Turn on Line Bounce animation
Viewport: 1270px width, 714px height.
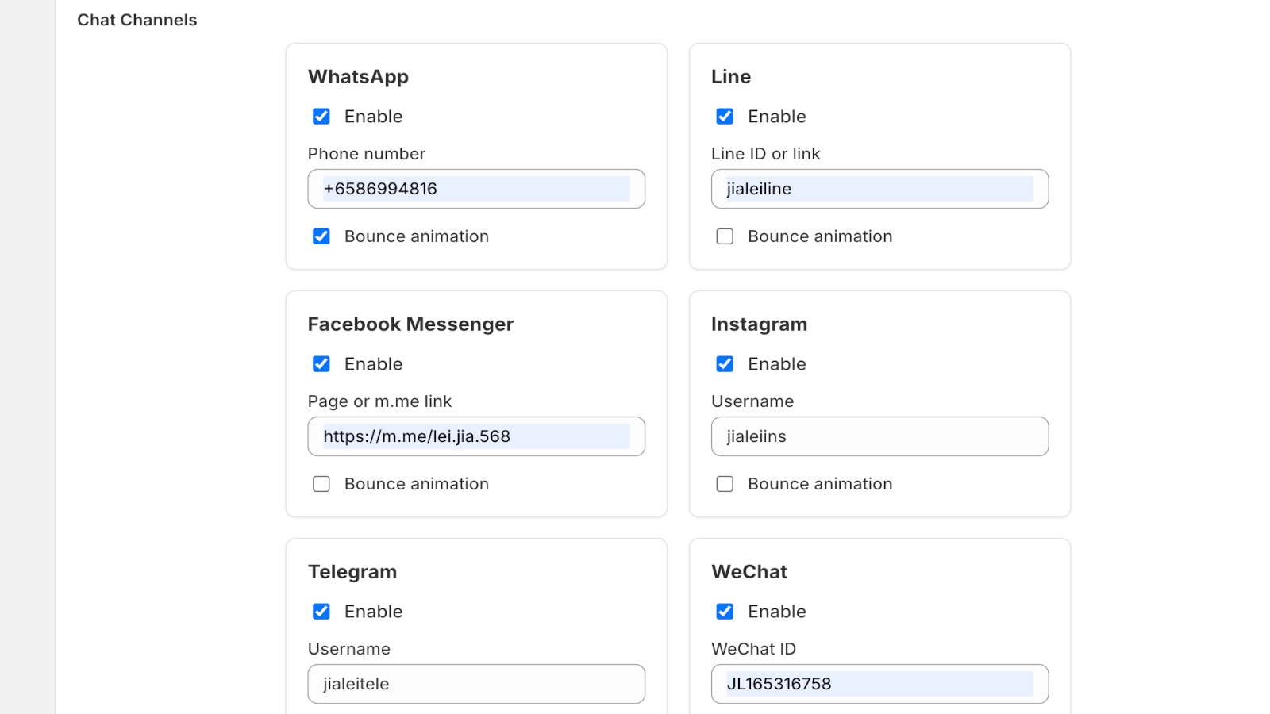point(725,236)
